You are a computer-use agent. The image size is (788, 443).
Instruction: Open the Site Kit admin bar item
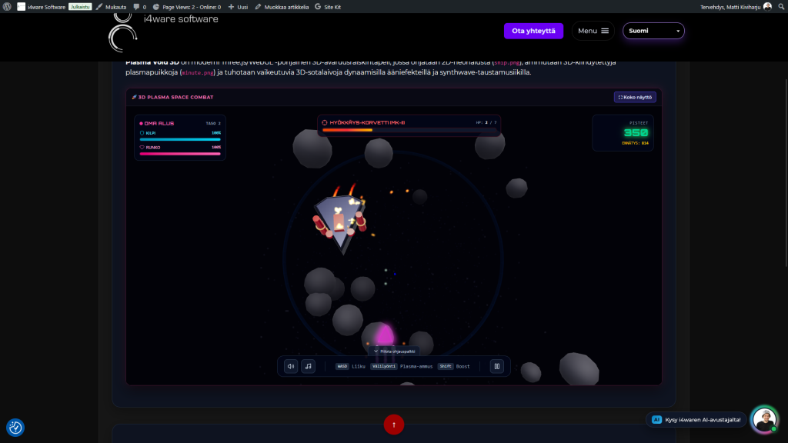tap(328, 7)
